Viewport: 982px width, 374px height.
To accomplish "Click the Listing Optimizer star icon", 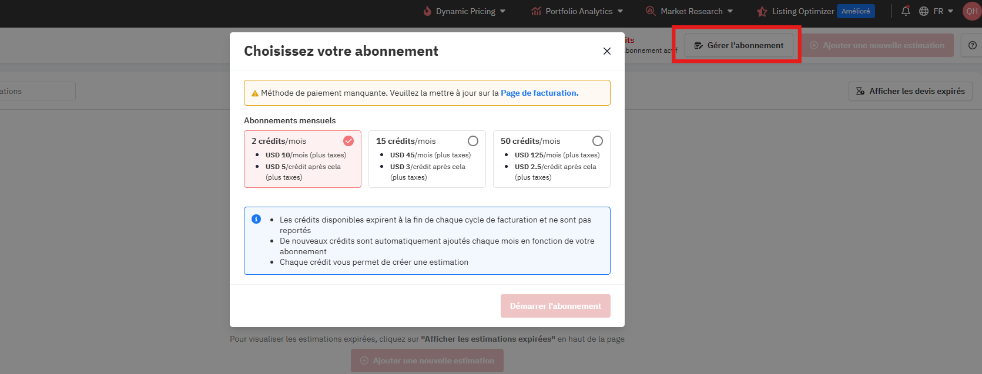I will [x=762, y=11].
